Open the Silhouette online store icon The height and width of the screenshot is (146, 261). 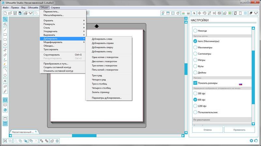[x=5, y=110]
